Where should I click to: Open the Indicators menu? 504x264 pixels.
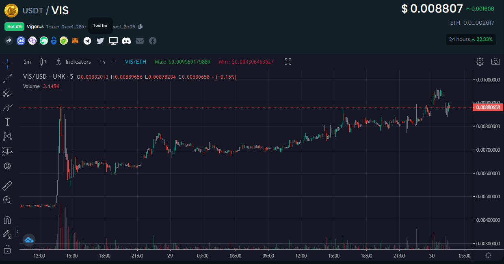coord(74,62)
